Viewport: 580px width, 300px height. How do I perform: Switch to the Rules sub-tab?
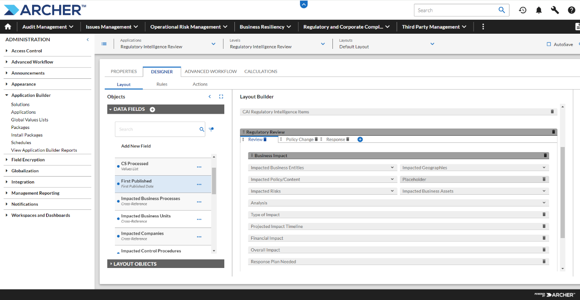click(x=162, y=84)
